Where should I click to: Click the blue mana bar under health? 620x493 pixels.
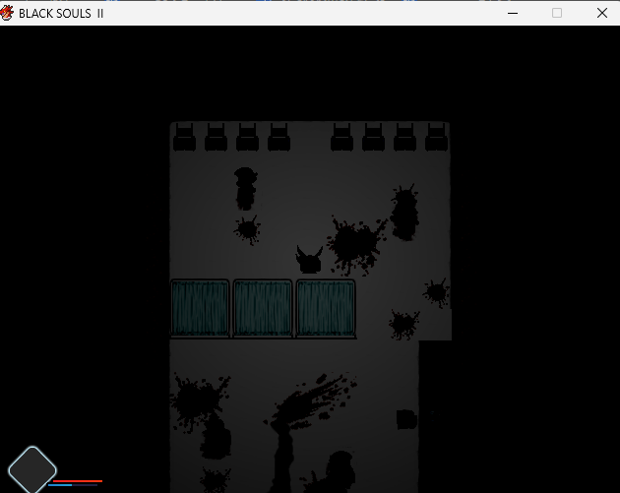(61, 485)
